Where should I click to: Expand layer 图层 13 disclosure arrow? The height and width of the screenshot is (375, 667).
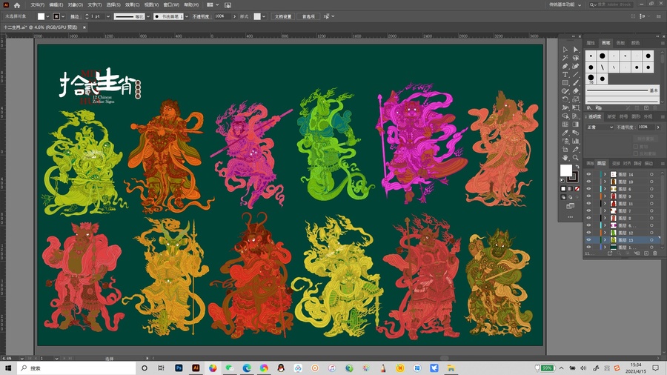tap(605, 240)
